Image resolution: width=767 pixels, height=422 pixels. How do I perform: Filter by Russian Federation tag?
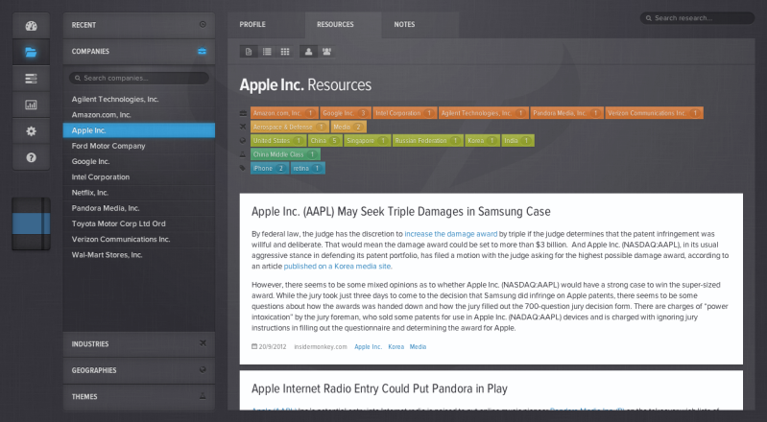(x=427, y=140)
